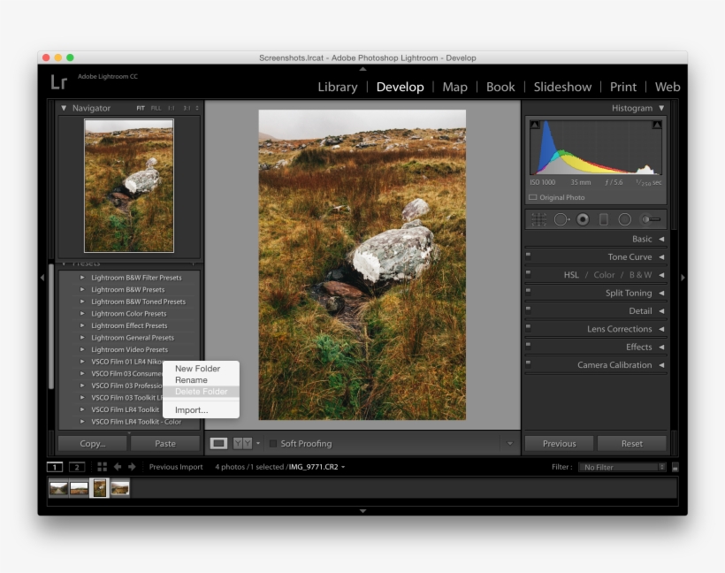The width and height of the screenshot is (725, 573).
Task: Switch to the Library module
Action: point(337,87)
